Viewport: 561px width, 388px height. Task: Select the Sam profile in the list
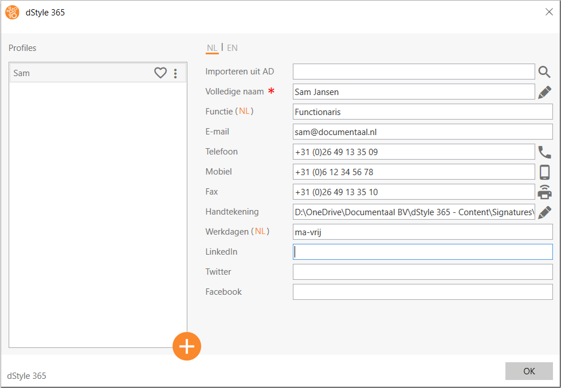point(97,73)
